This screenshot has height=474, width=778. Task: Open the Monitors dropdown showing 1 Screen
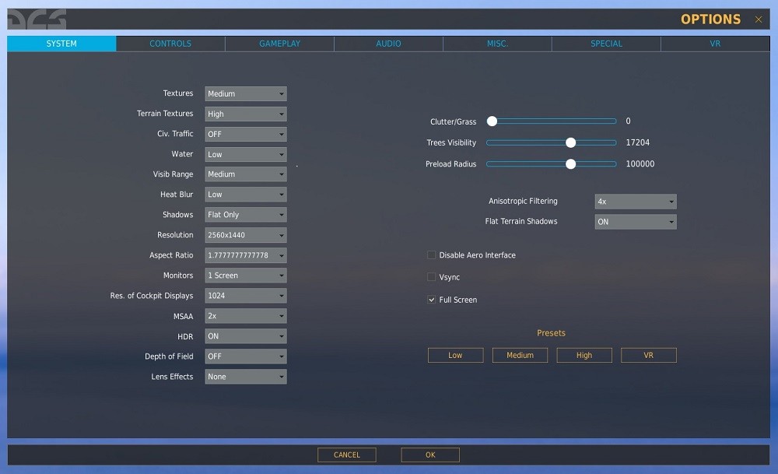[246, 276]
